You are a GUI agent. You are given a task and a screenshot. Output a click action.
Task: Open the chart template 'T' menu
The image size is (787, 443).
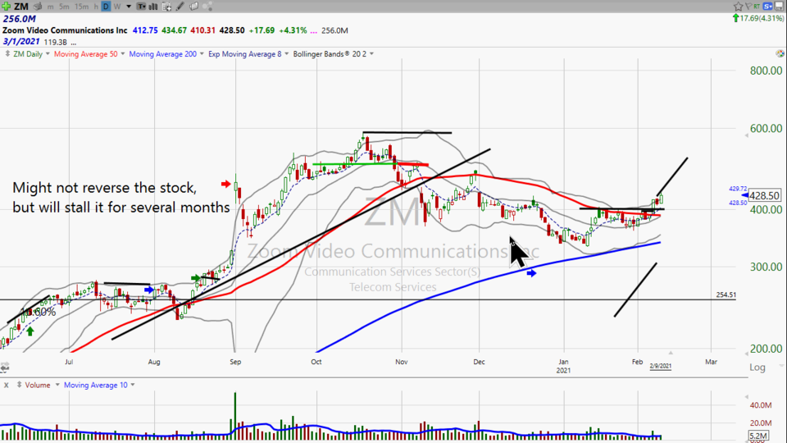coord(142,7)
